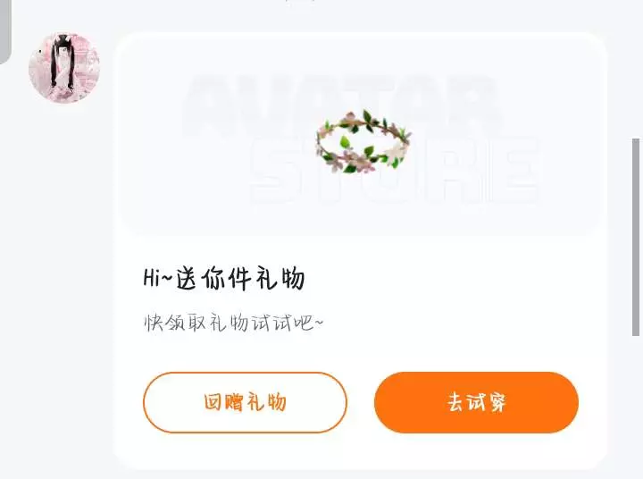Image resolution: width=643 pixels, height=479 pixels.
Task: Click the faint STORE watermark text
Action: click(x=395, y=170)
